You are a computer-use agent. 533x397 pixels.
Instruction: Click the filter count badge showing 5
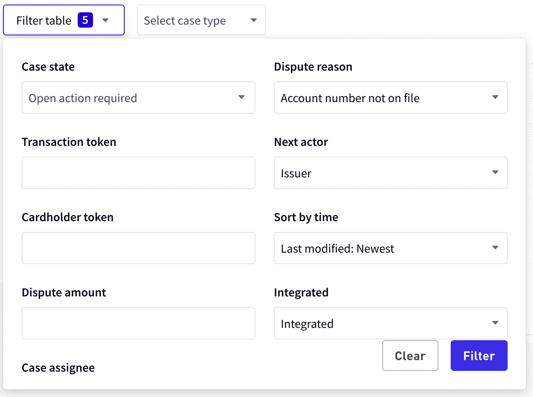click(85, 20)
